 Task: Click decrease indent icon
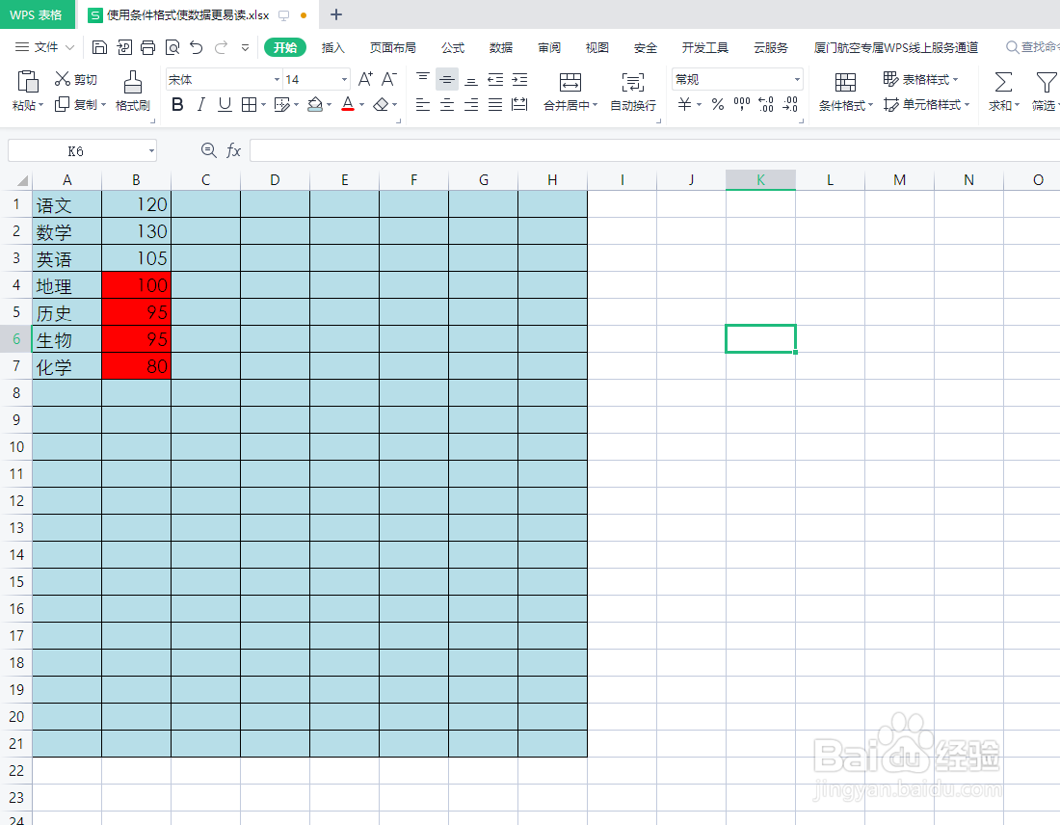(495, 79)
